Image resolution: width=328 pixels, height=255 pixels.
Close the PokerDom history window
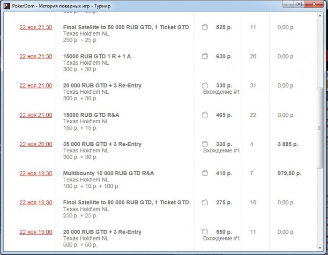pyautogui.click(x=314, y=4)
